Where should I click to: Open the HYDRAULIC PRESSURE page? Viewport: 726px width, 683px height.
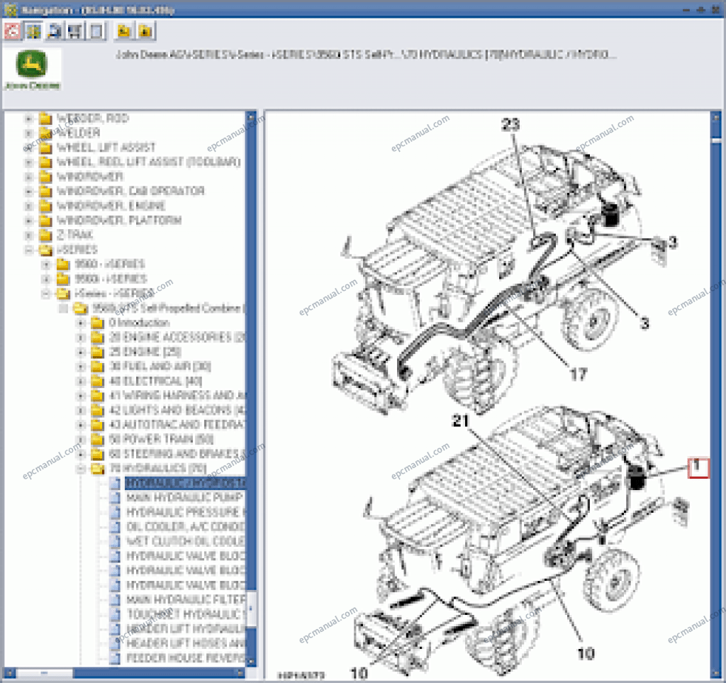pos(186,512)
